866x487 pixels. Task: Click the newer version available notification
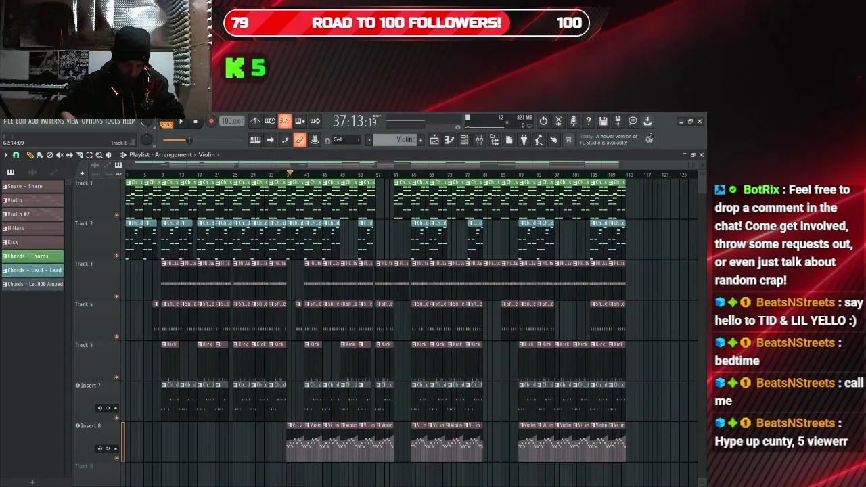click(617, 140)
